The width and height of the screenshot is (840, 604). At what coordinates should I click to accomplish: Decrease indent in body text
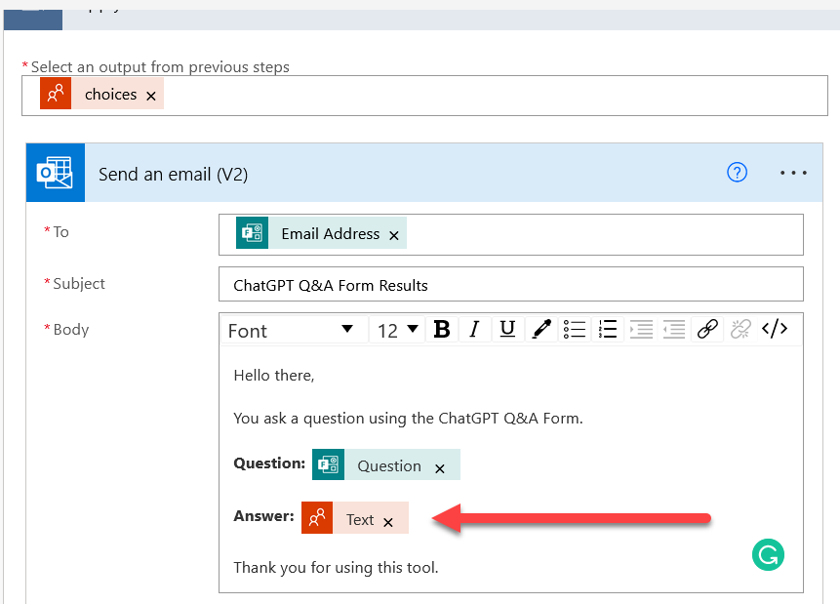click(674, 329)
